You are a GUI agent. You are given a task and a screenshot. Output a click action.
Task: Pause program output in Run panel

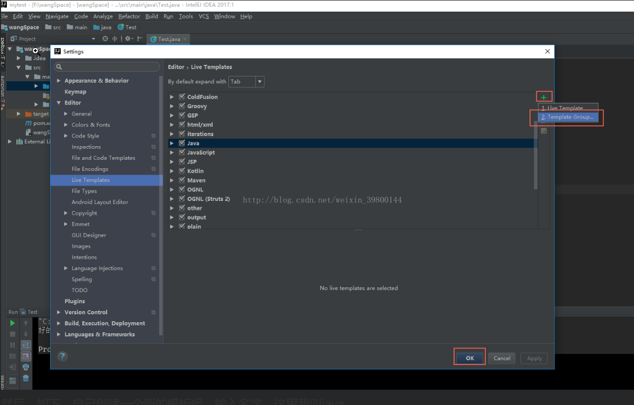coord(12,345)
